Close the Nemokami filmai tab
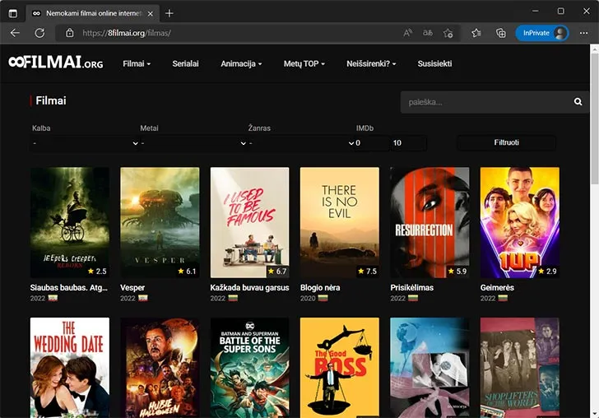Viewport: 599px width, 418px height. (151, 13)
